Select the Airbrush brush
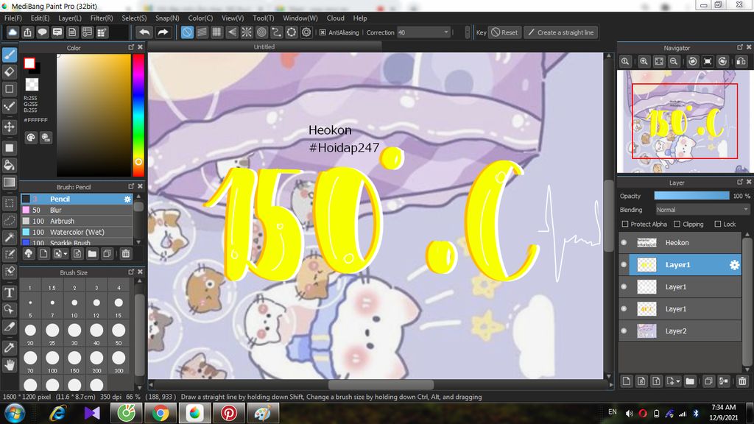This screenshot has height=424, width=754. pyautogui.click(x=77, y=221)
